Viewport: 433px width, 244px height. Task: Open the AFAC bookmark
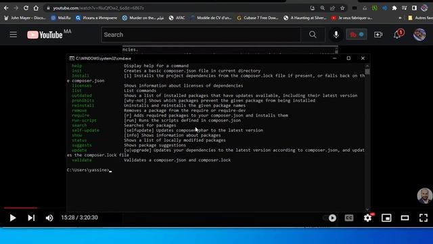click(177, 18)
